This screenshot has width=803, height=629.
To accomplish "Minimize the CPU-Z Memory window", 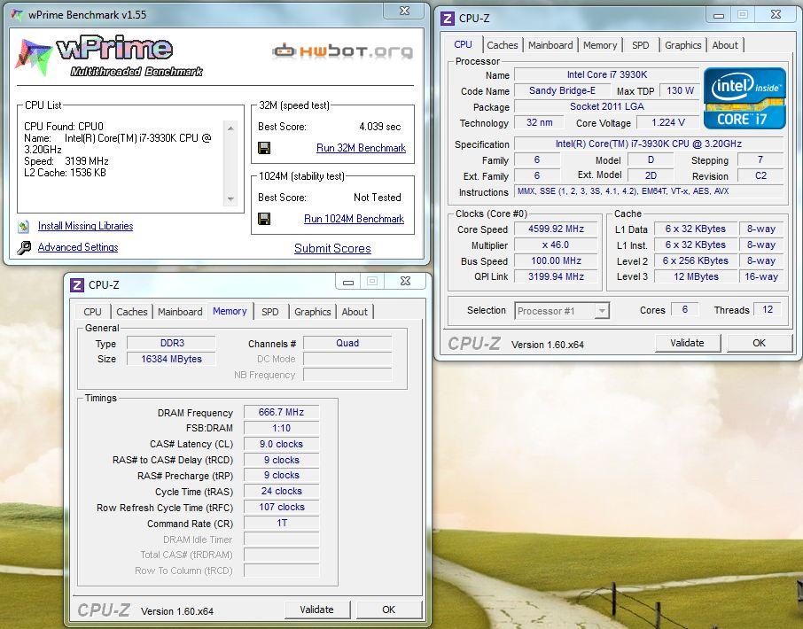I will point(348,282).
